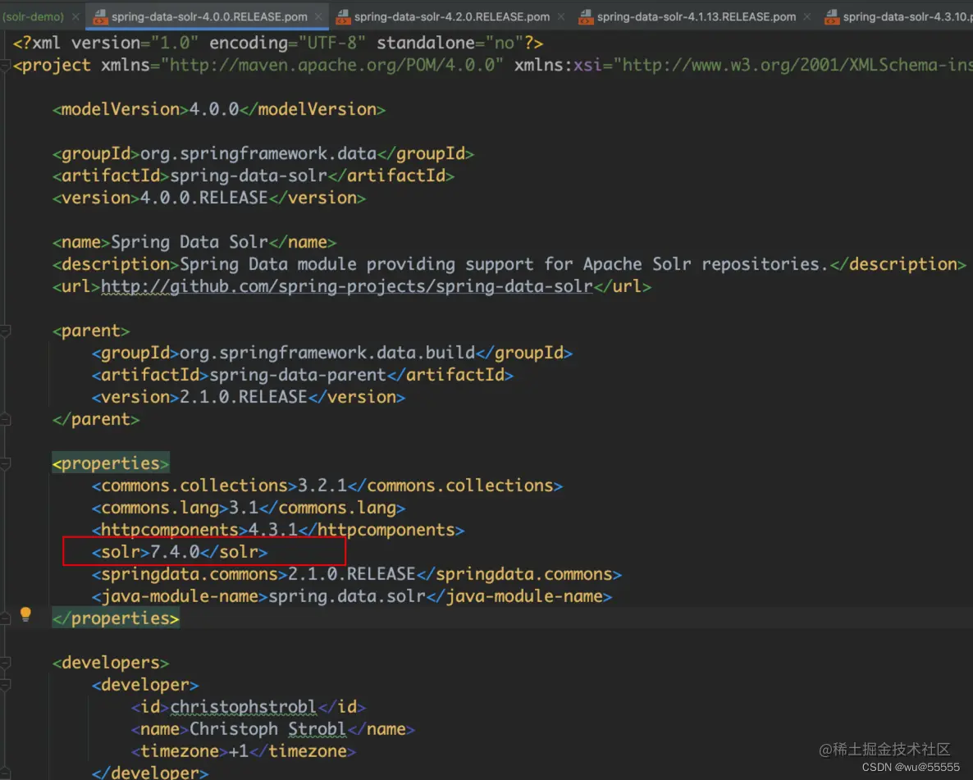Click the description line about Apache Solr repositories
The image size is (973, 780).
509,264
